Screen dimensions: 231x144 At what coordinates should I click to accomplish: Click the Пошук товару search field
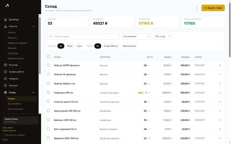click(83, 36)
